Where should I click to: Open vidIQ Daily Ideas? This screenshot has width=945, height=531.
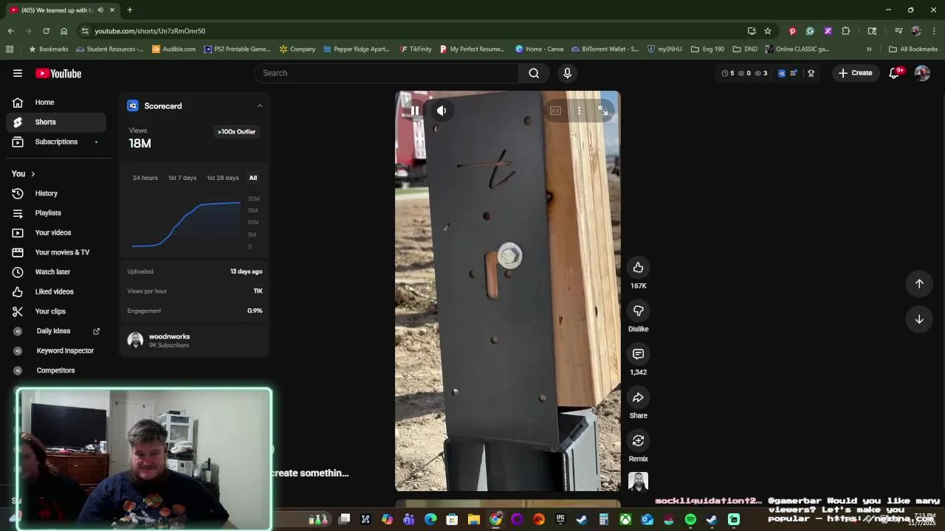coord(56,331)
